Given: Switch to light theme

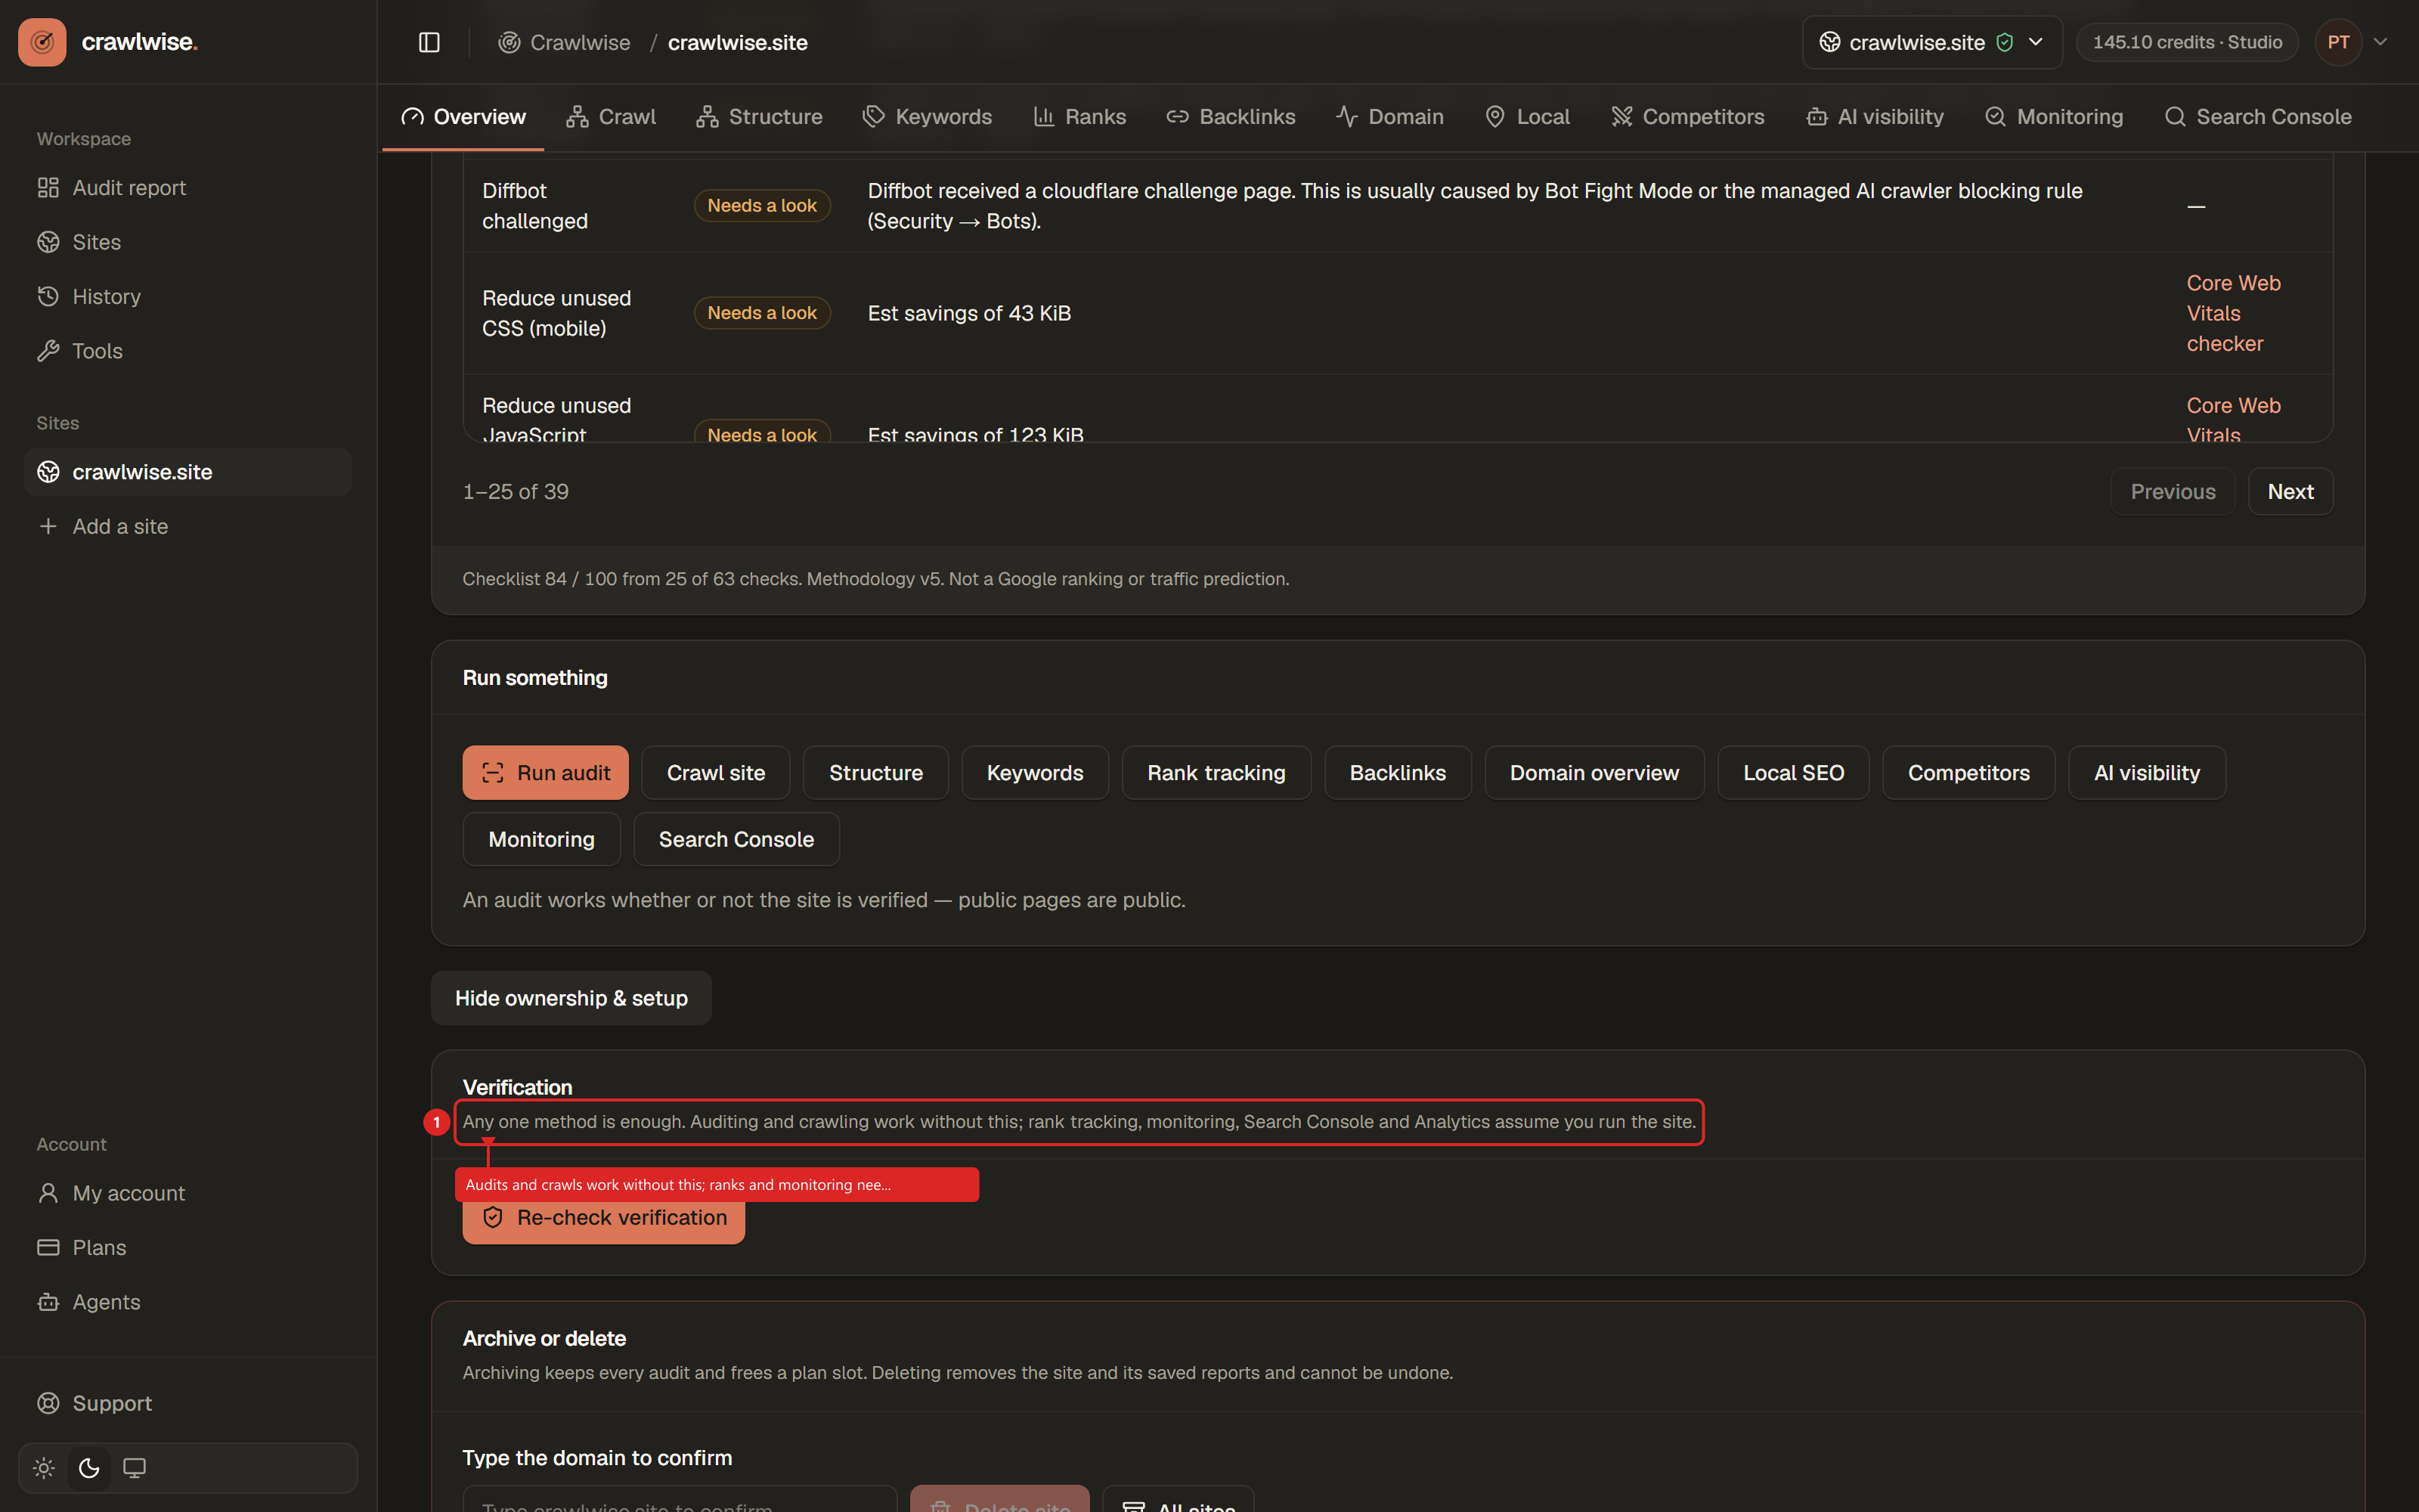Looking at the screenshot, I should coord(44,1468).
